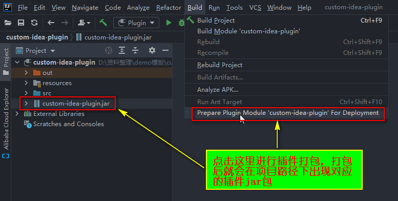Hide the Project panel with minus icon

[x=165, y=50]
